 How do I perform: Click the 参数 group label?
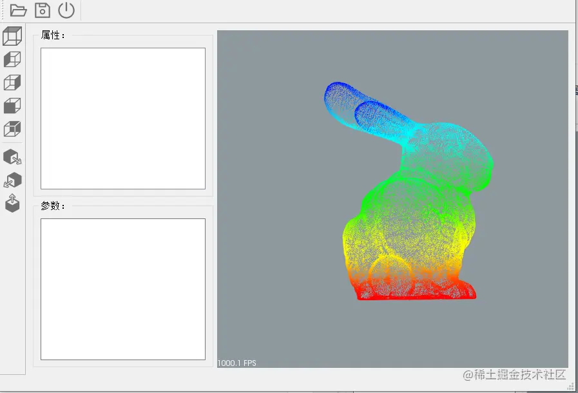pyautogui.click(x=53, y=206)
